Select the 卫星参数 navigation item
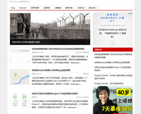Viewport: 141px width, 114px height. coord(47,8)
